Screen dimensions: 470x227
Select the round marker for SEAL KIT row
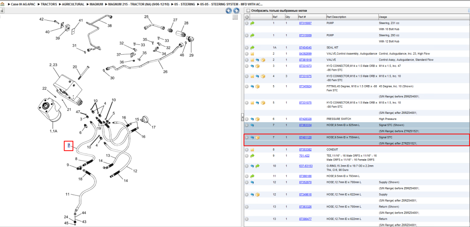pyautogui.click(x=247, y=47)
